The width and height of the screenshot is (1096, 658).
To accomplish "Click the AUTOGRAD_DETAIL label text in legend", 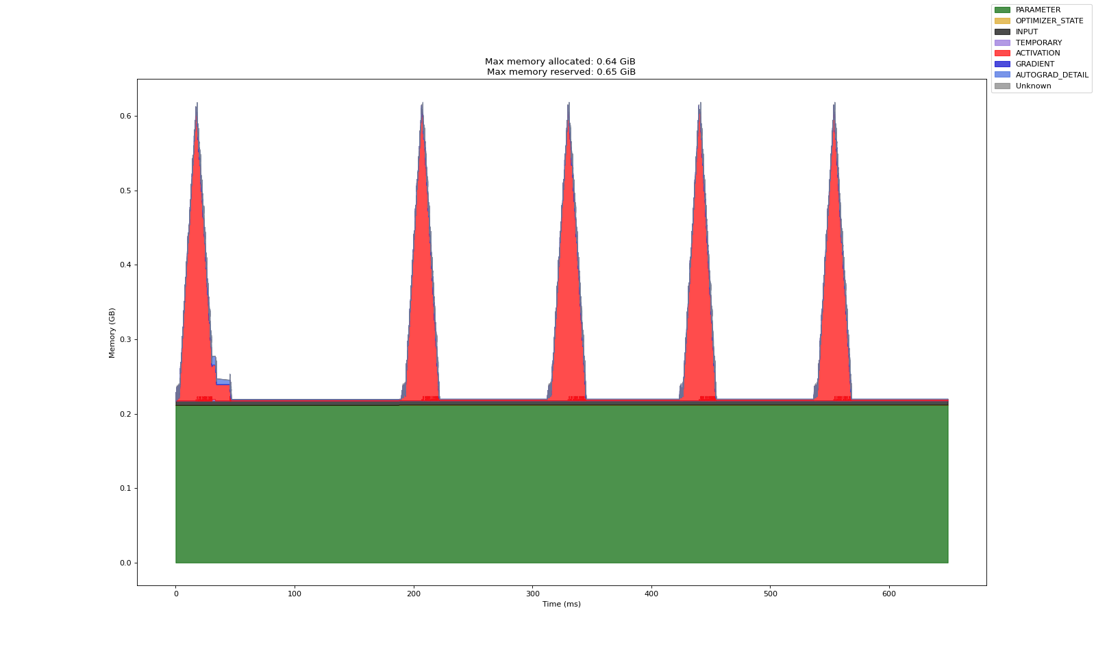I will coord(1051,75).
